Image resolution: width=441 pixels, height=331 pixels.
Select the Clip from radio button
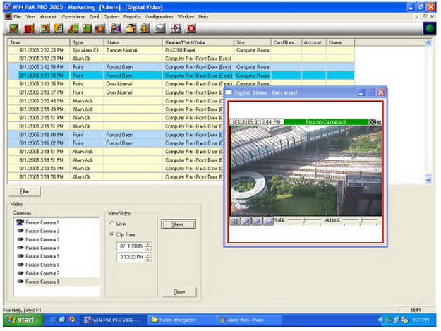point(111,234)
